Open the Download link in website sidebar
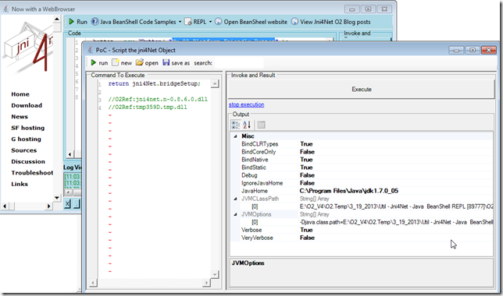The height and width of the screenshot is (296, 503). pyautogui.click(x=27, y=105)
